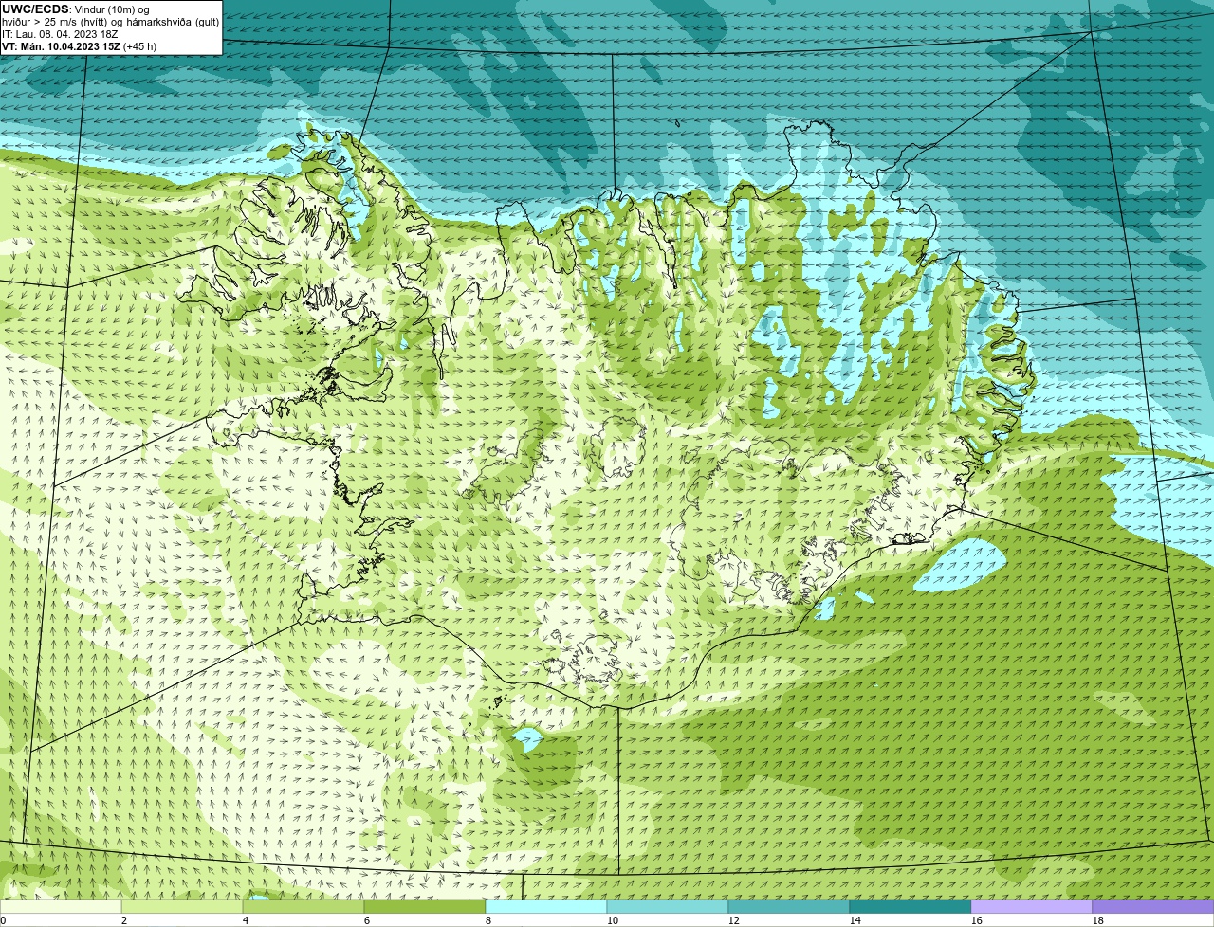1214x927 pixels.
Task: Click the 12–14 m/s teal legend swatch
Action: pos(789,906)
